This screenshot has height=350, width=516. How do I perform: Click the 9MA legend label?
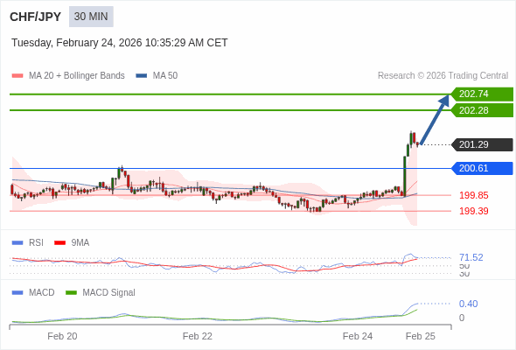point(80,243)
